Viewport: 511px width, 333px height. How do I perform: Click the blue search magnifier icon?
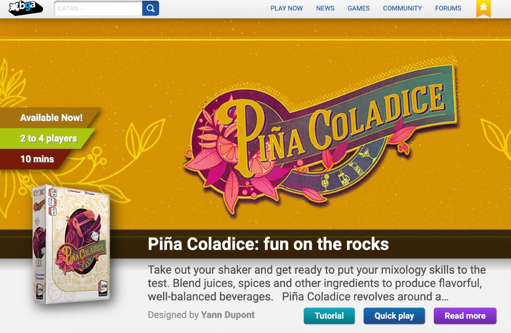coord(151,8)
